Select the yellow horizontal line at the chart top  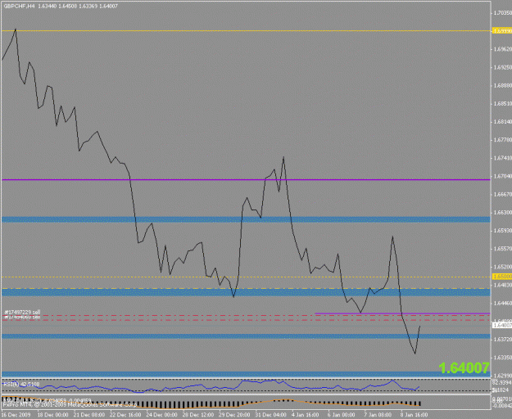point(246,31)
